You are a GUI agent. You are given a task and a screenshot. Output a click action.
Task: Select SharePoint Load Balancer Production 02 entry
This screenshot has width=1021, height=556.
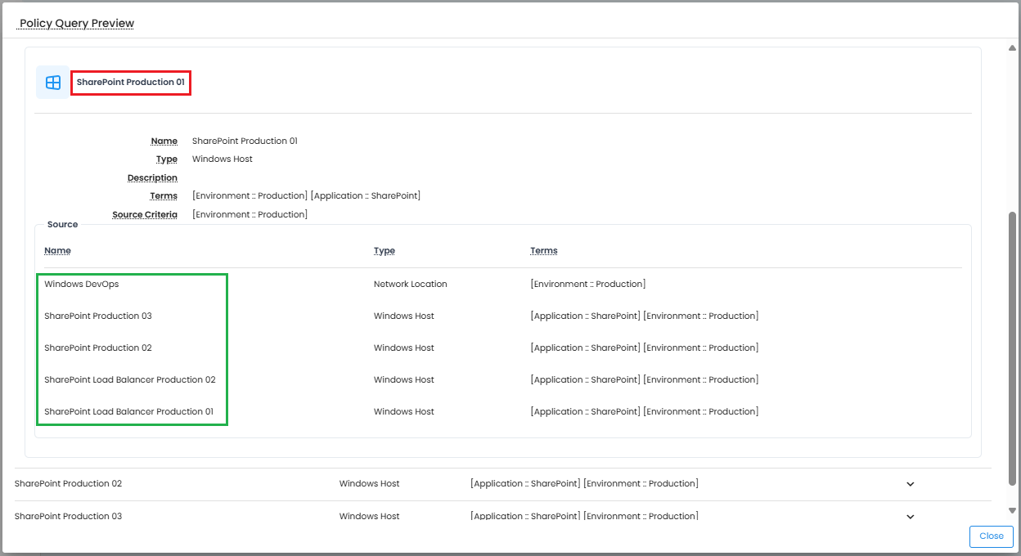pyautogui.click(x=130, y=380)
